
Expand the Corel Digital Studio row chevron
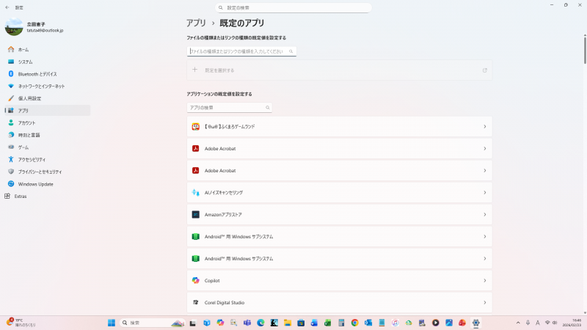[485, 303]
